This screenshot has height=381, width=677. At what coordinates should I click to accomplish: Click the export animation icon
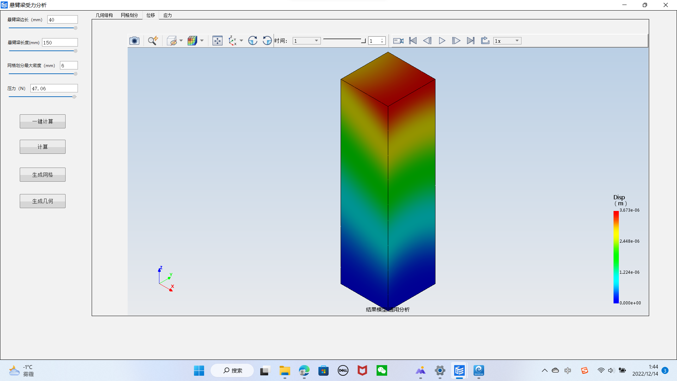[485, 41]
